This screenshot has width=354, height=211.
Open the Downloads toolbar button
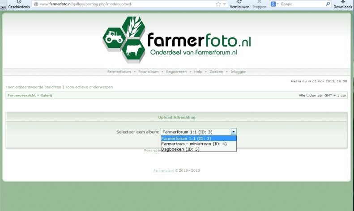pyautogui.click(x=342, y=3)
